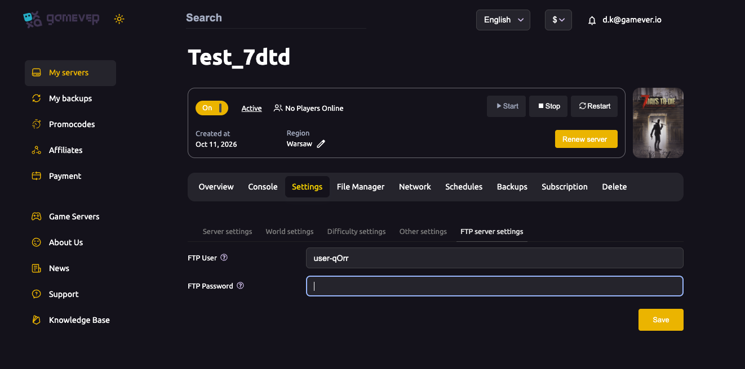Click the No Players Online text
Screen dimensions: 745x369
[314, 108]
